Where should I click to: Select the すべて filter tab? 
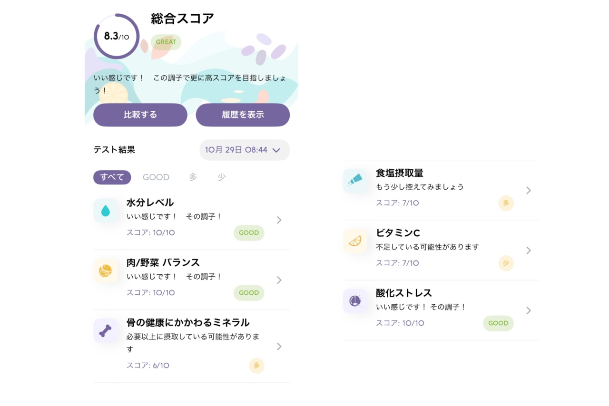tap(112, 177)
